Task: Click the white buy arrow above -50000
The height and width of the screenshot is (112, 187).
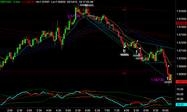Action: click(136, 52)
